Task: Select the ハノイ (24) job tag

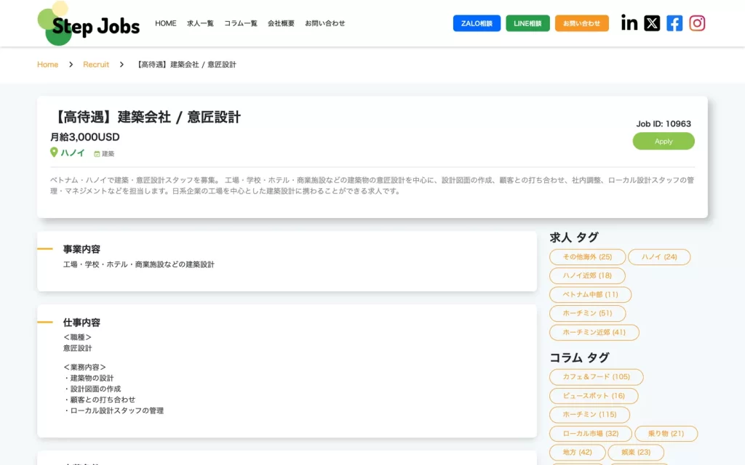Action: pyautogui.click(x=659, y=256)
